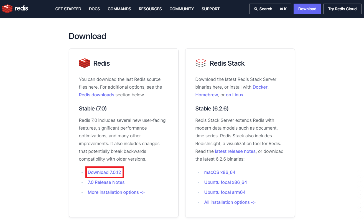364x224 pixels.
Task: Click the magnifier icon in search box
Action: tap(256, 9)
